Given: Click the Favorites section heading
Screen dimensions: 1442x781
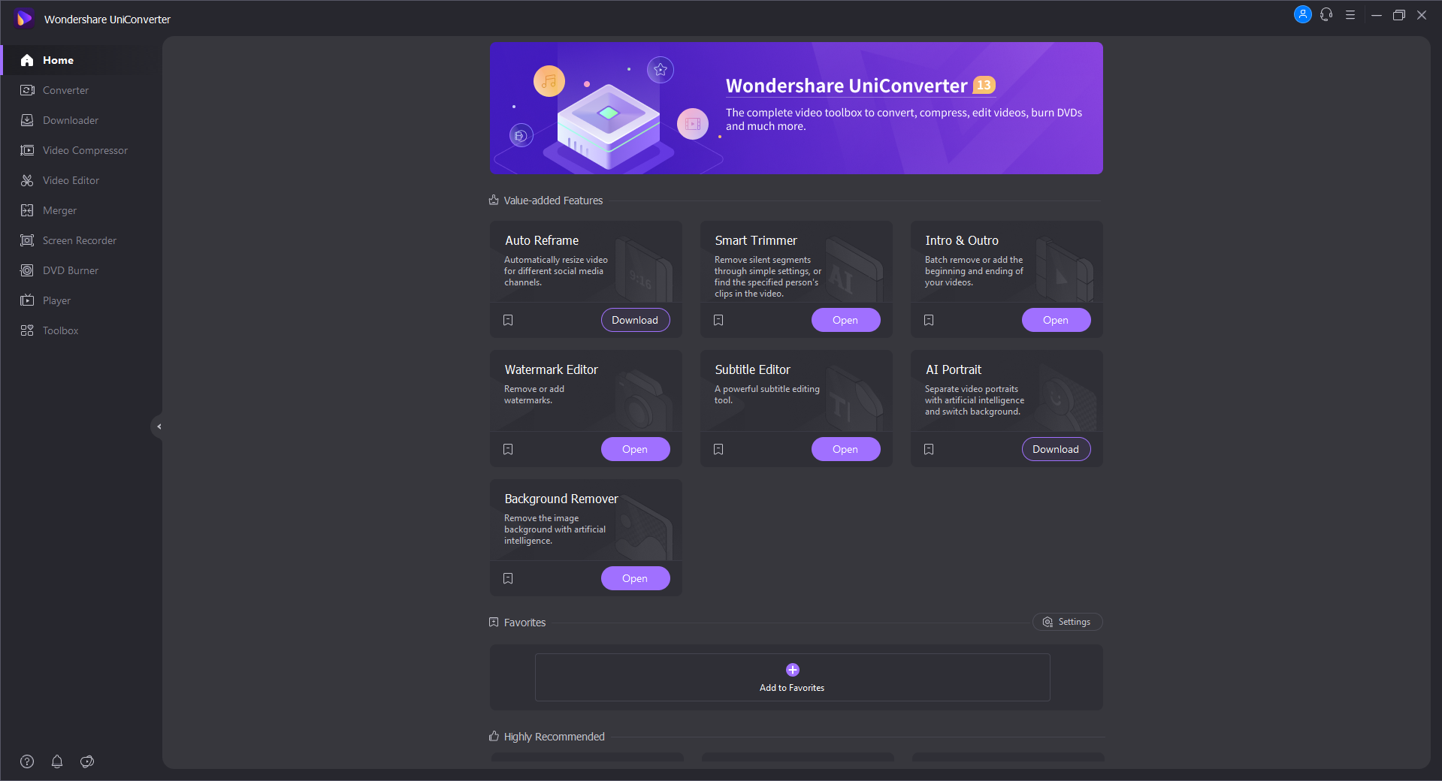Looking at the screenshot, I should [x=525, y=623].
